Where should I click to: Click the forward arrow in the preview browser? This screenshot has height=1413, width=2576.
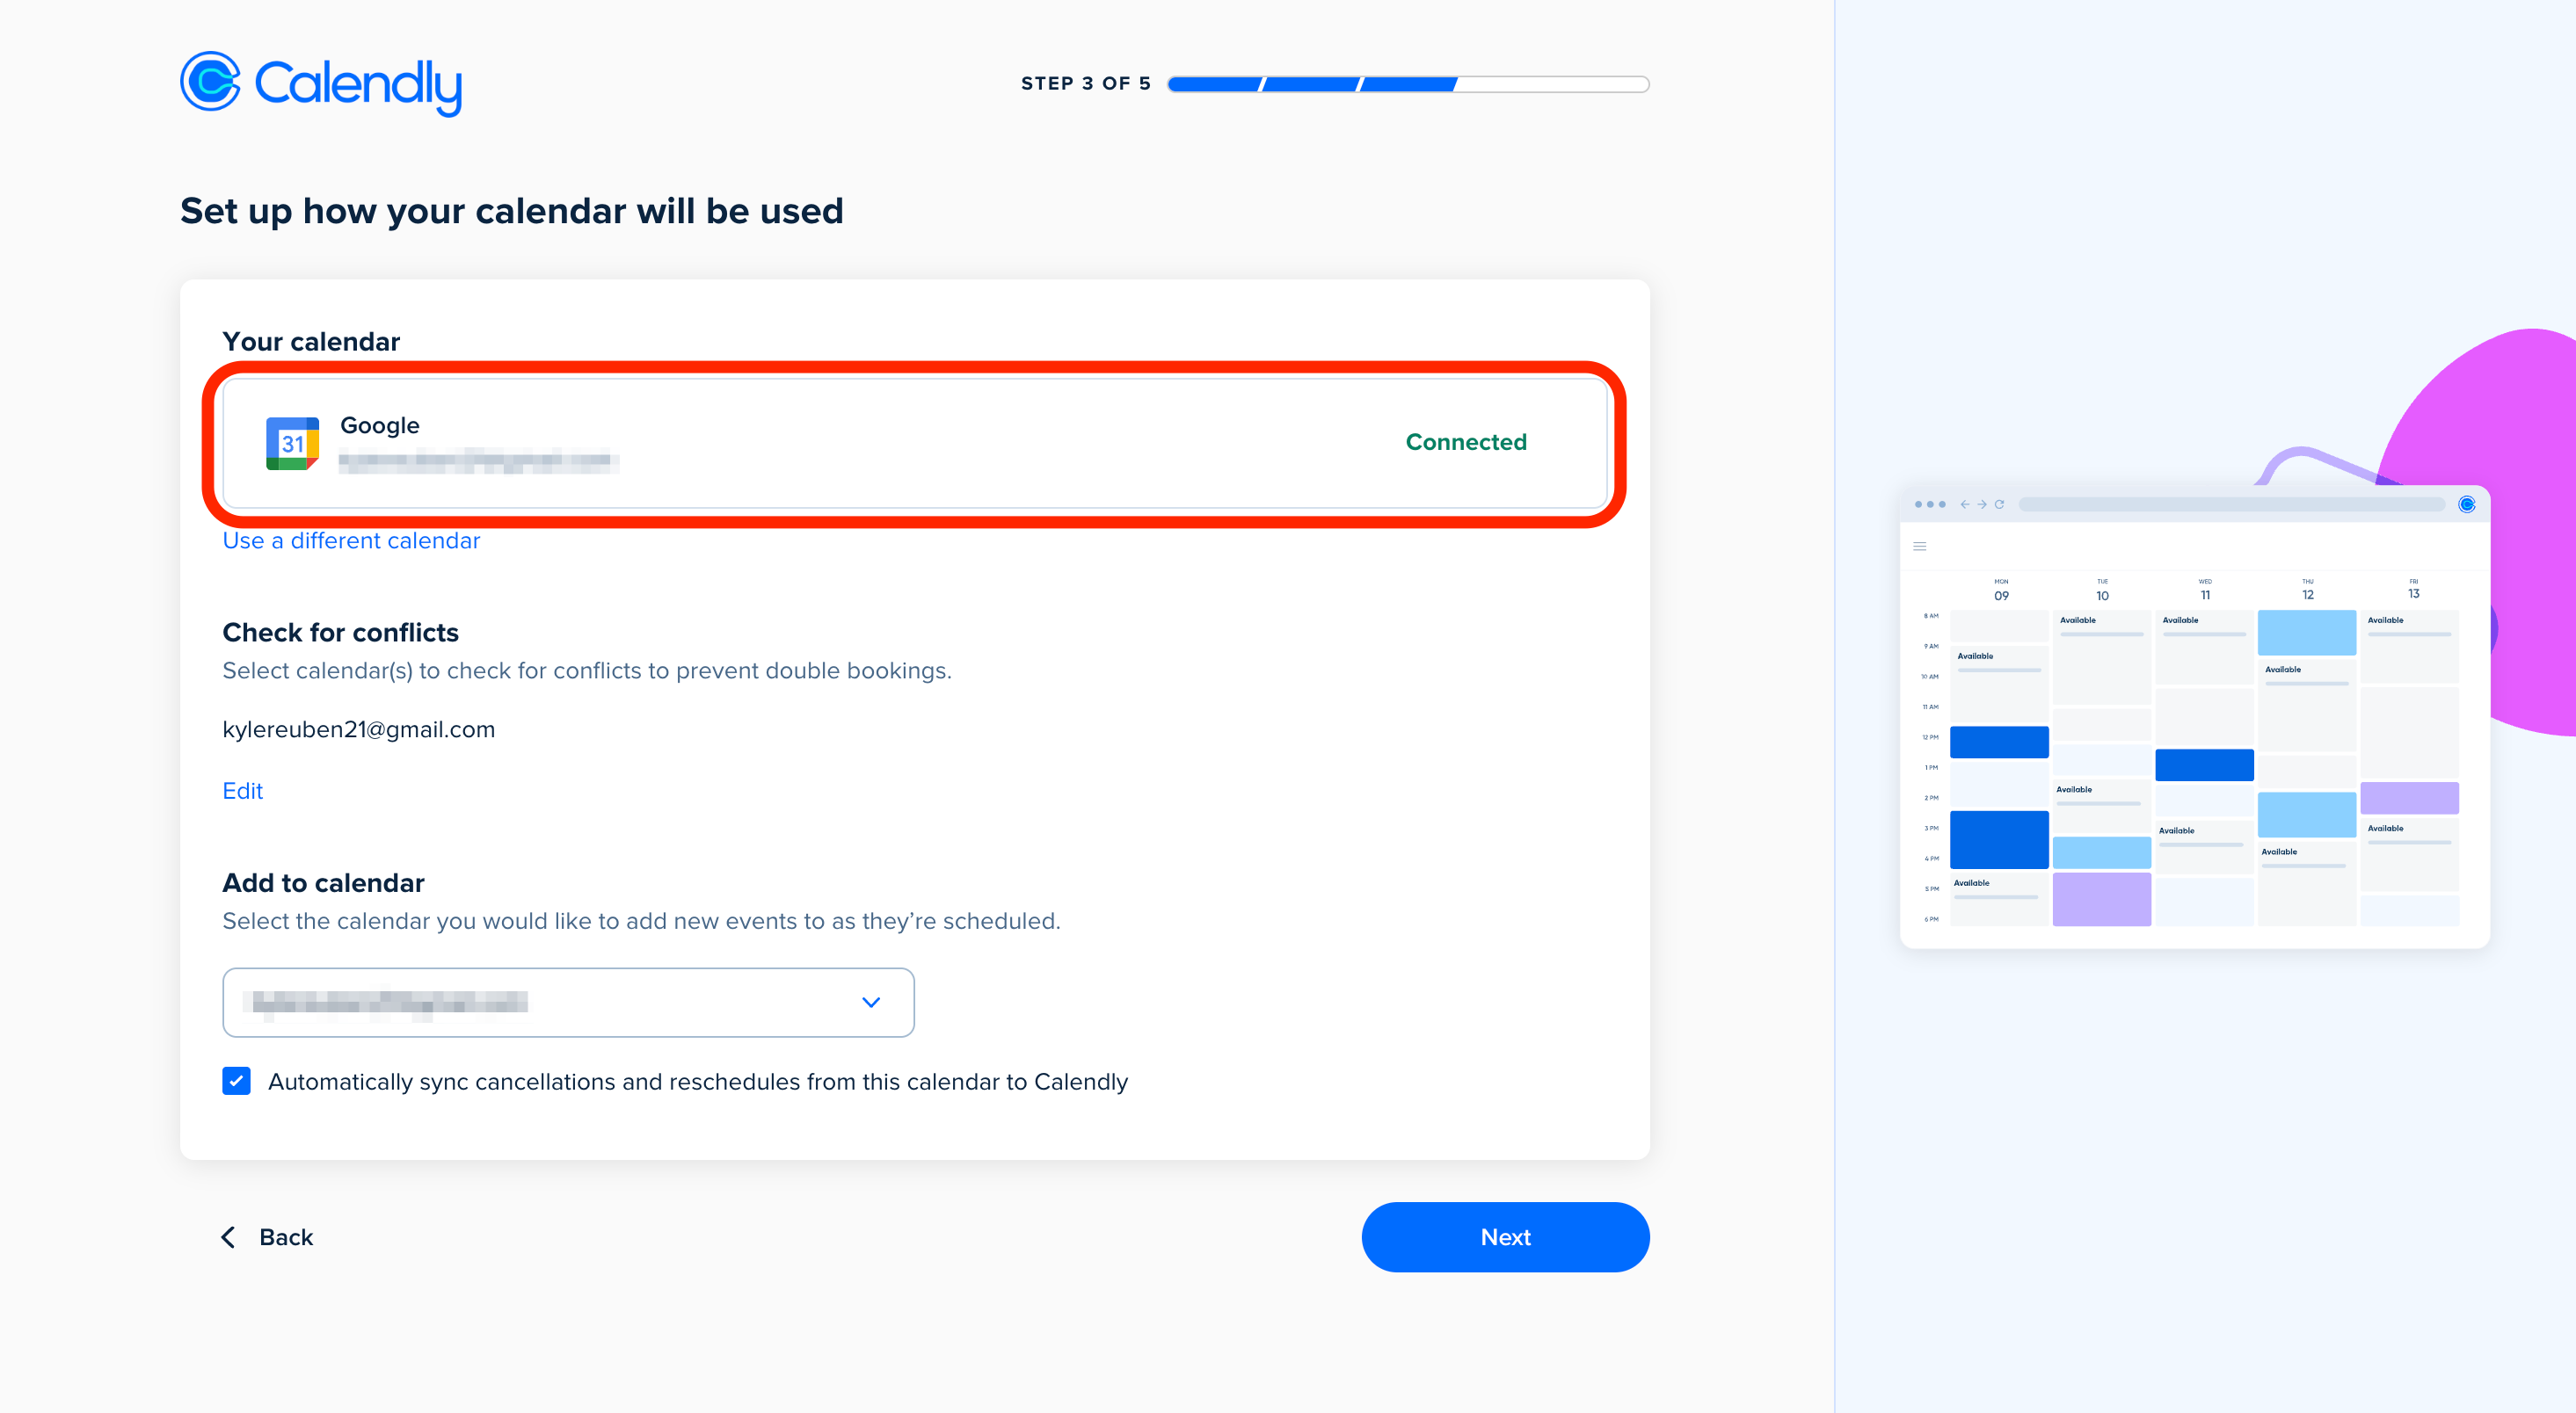coord(1982,504)
